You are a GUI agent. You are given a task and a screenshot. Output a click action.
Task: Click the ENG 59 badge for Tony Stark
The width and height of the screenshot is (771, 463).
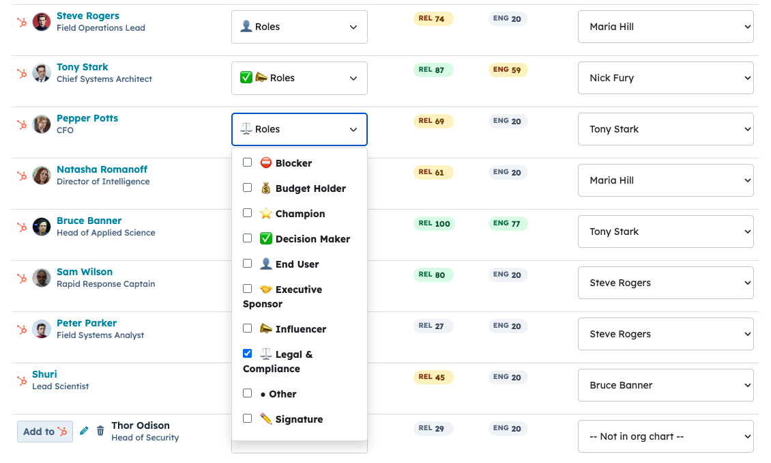point(508,70)
